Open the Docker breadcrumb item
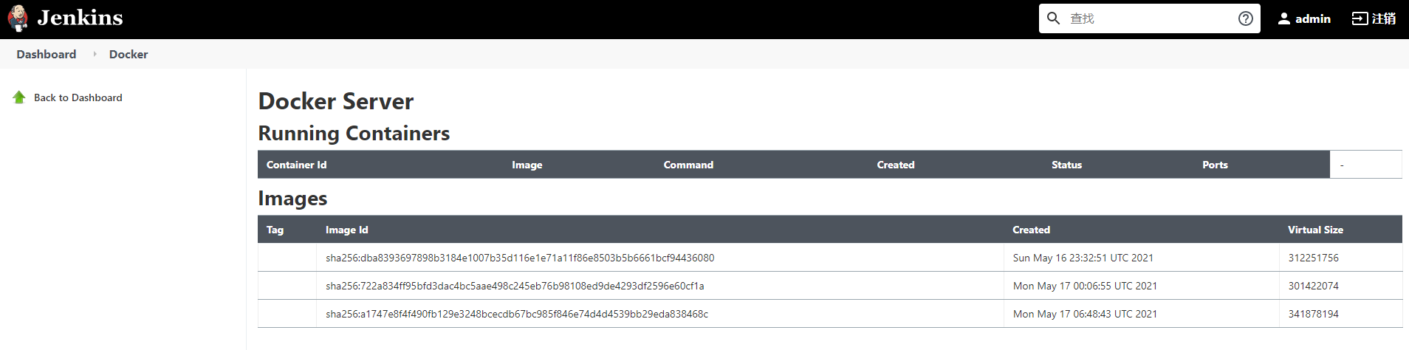 [x=128, y=54]
